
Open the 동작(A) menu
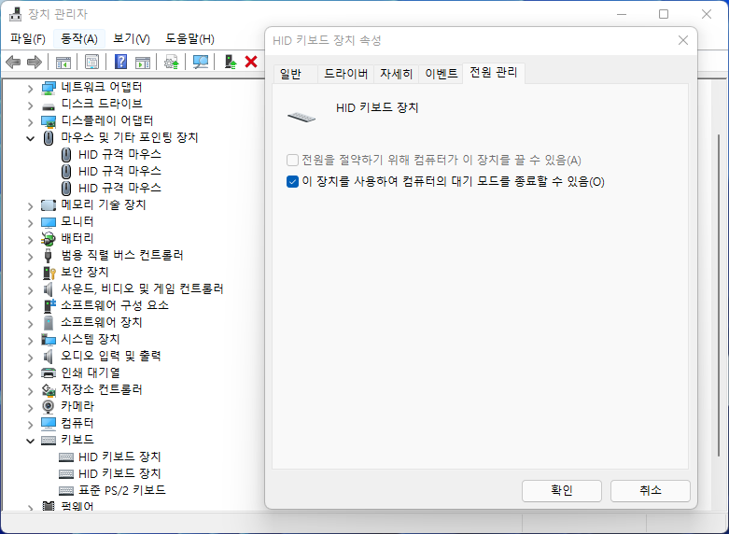(x=79, y=38)
